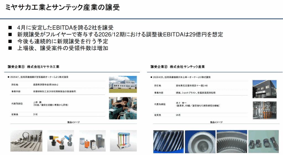Click the 所在地 label in the ミヤサカ工業 table
283x155 pixels.
click(x=15, y=85)
